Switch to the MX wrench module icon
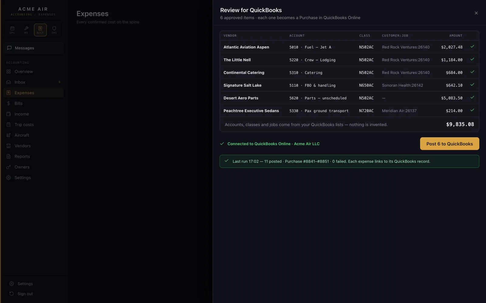486x303 pixels. [x=26, y=30]
